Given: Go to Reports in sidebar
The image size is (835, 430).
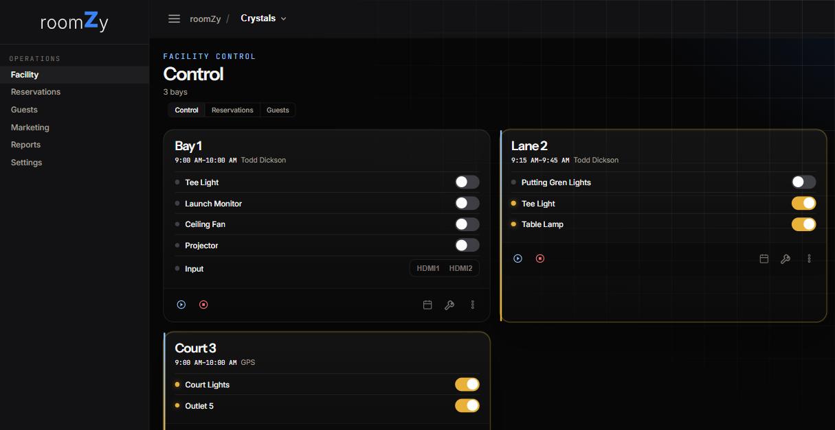Looking at the screenshot, I should coord(74,145).
